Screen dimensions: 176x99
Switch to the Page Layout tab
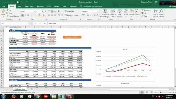(x=29, y=6)
